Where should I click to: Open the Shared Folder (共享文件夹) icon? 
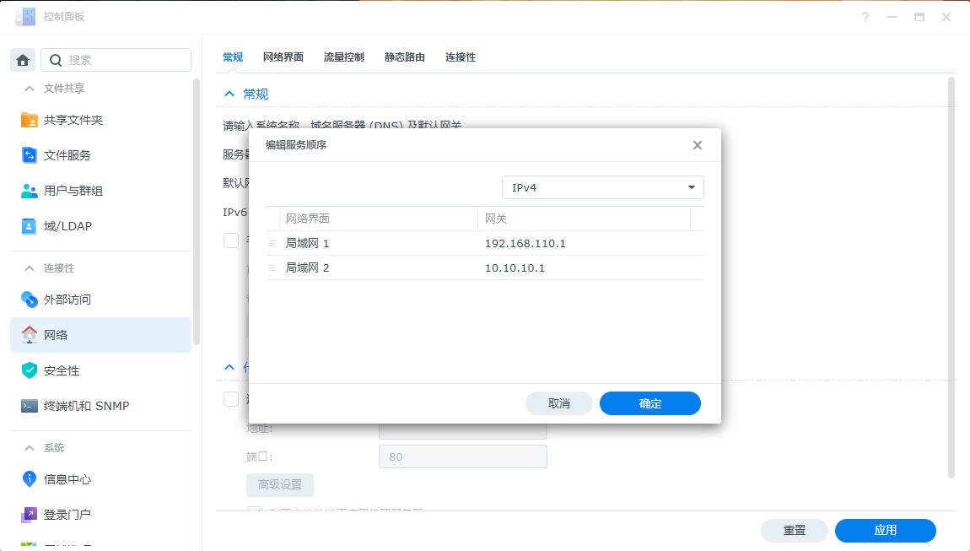pos(30,120)
